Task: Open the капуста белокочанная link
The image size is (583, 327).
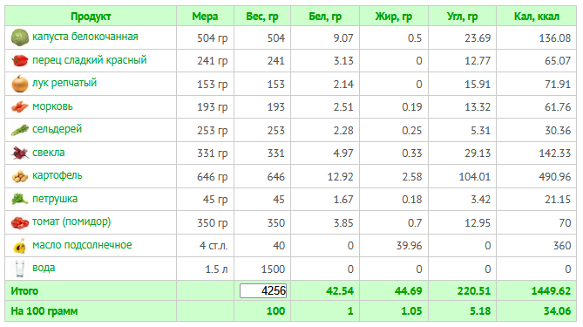Action: pyautogui.click(x=85, y=37)
